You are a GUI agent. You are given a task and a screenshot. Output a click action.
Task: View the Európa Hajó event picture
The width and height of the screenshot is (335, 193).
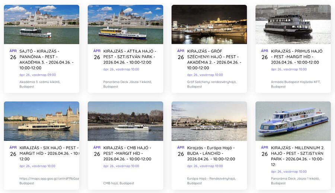209,121
